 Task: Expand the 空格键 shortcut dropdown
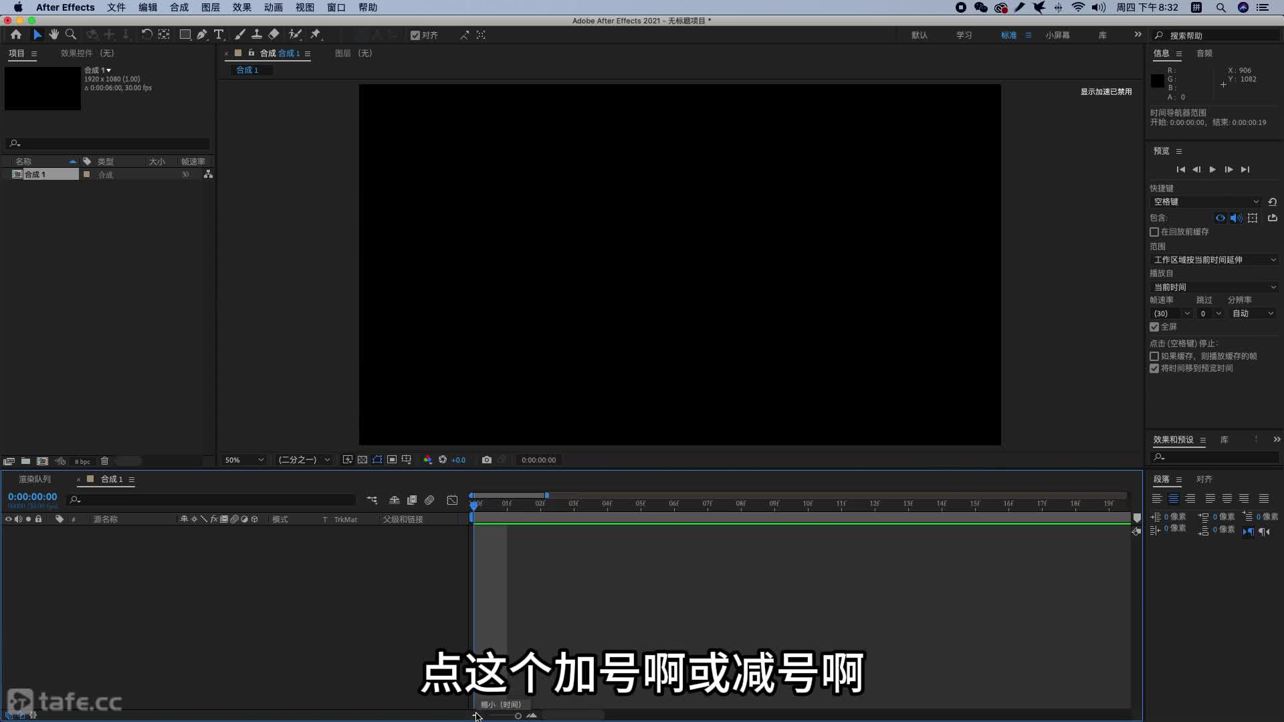1206,202
